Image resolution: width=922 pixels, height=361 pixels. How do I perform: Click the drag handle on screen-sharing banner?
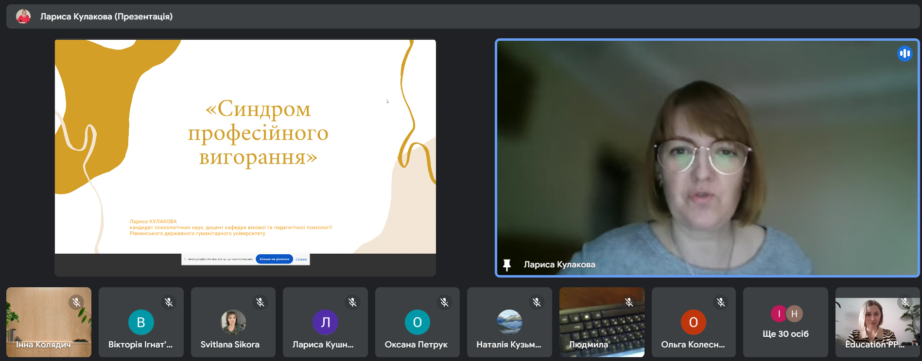pos(185,259)
